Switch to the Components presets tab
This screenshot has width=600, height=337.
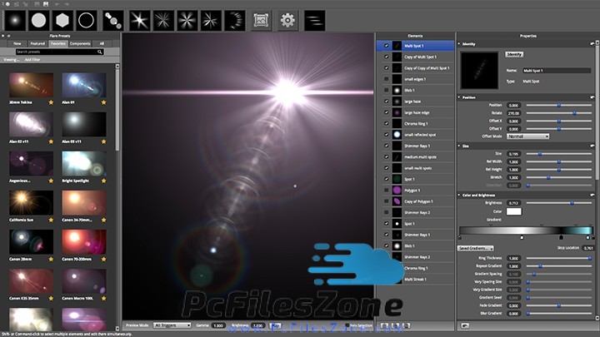click(80, 42)
